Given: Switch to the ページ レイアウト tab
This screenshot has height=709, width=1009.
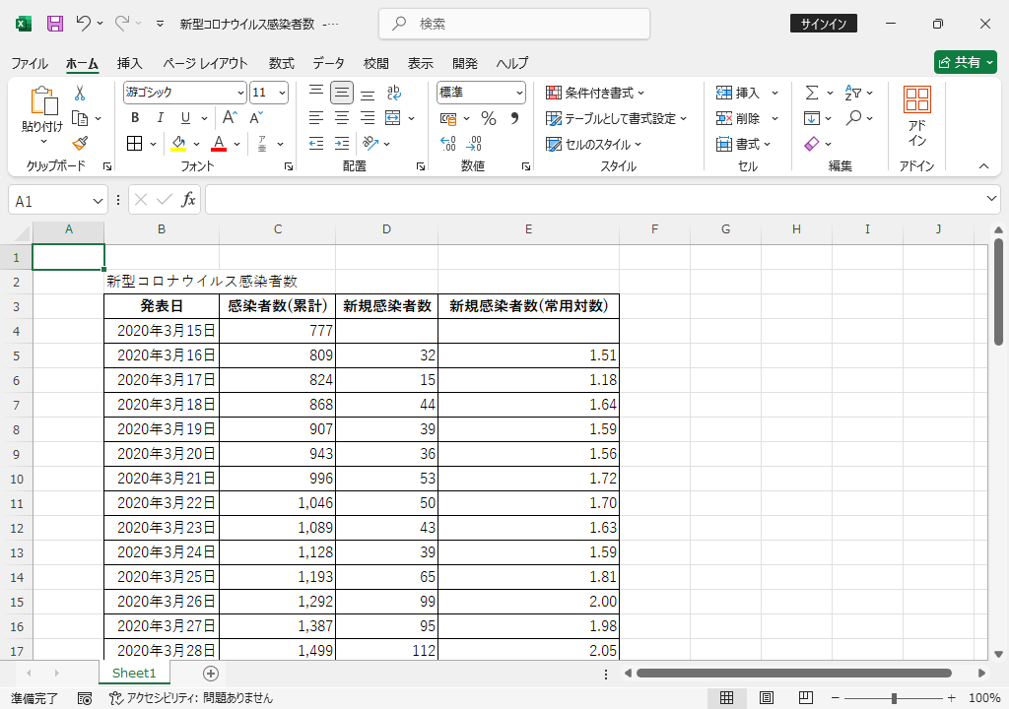Looking at the screenshot, I should pyautogui.click(x=205, y=63).
